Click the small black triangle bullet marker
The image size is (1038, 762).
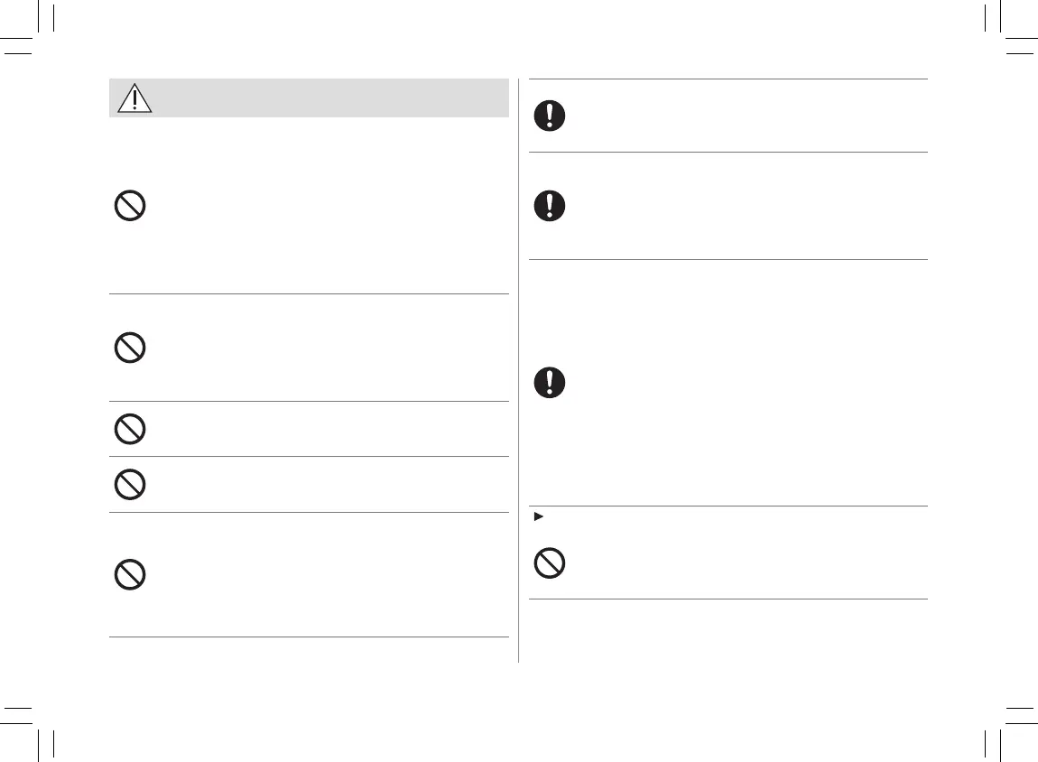coord(539,516)
